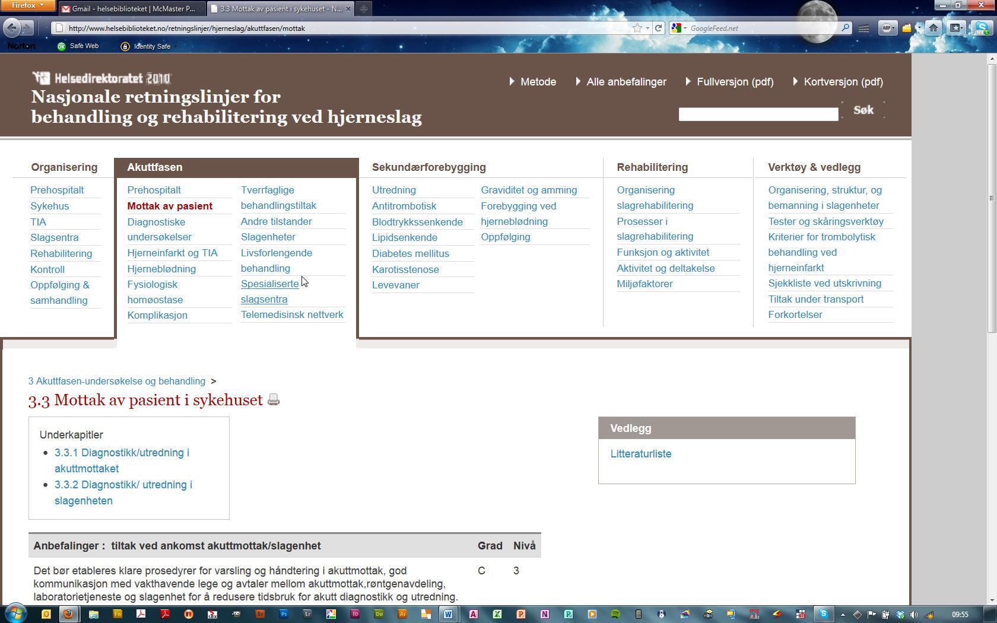Viewport: 997px width, 623px height.
Task: Expand the bookmark star dropdown arrow in address bar
Action: [x=647, y=28]
